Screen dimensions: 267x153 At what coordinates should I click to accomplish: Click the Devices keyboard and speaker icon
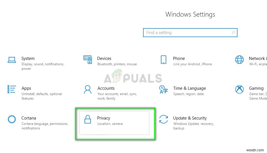click(x=88, y=60)
